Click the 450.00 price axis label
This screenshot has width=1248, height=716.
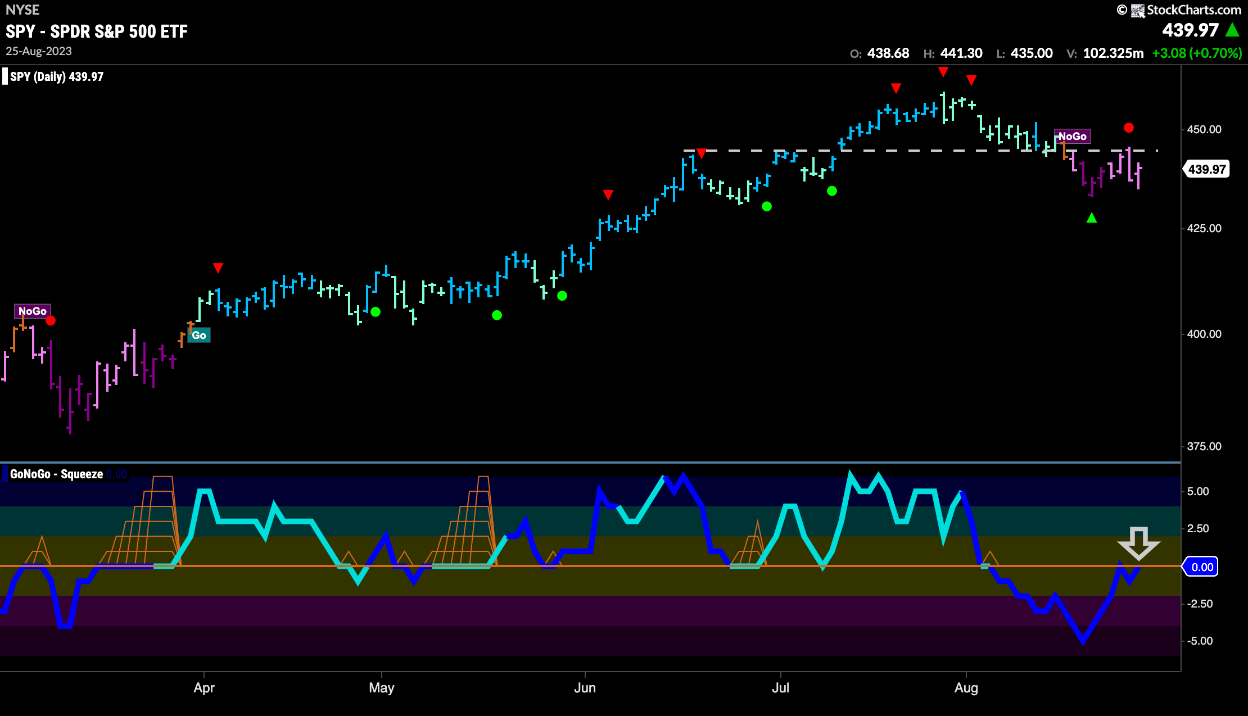(x=1204, y=129)
